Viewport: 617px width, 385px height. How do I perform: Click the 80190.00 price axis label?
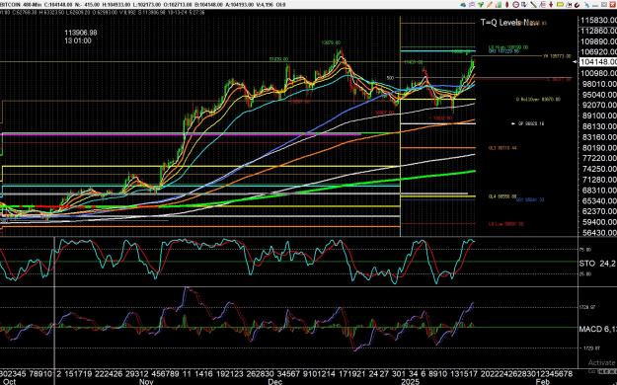click(x=599, y=148)
